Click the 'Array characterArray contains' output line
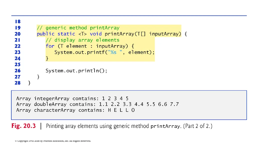Screen dimensions: 258x145 [x=75, y=110]
